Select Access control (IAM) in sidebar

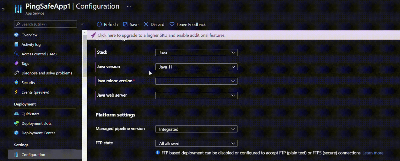39,54
